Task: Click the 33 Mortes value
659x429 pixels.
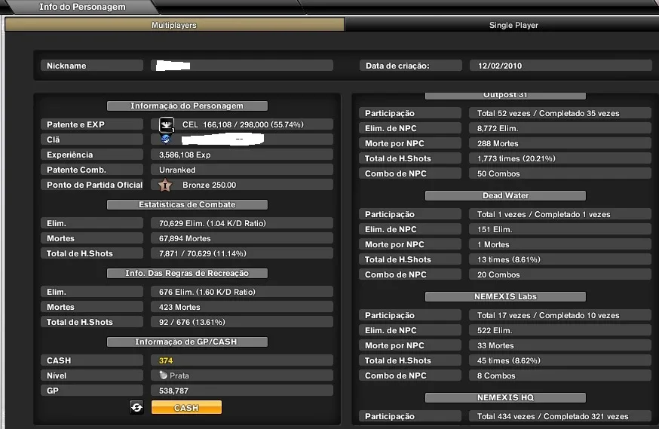Action: point(495,346)
